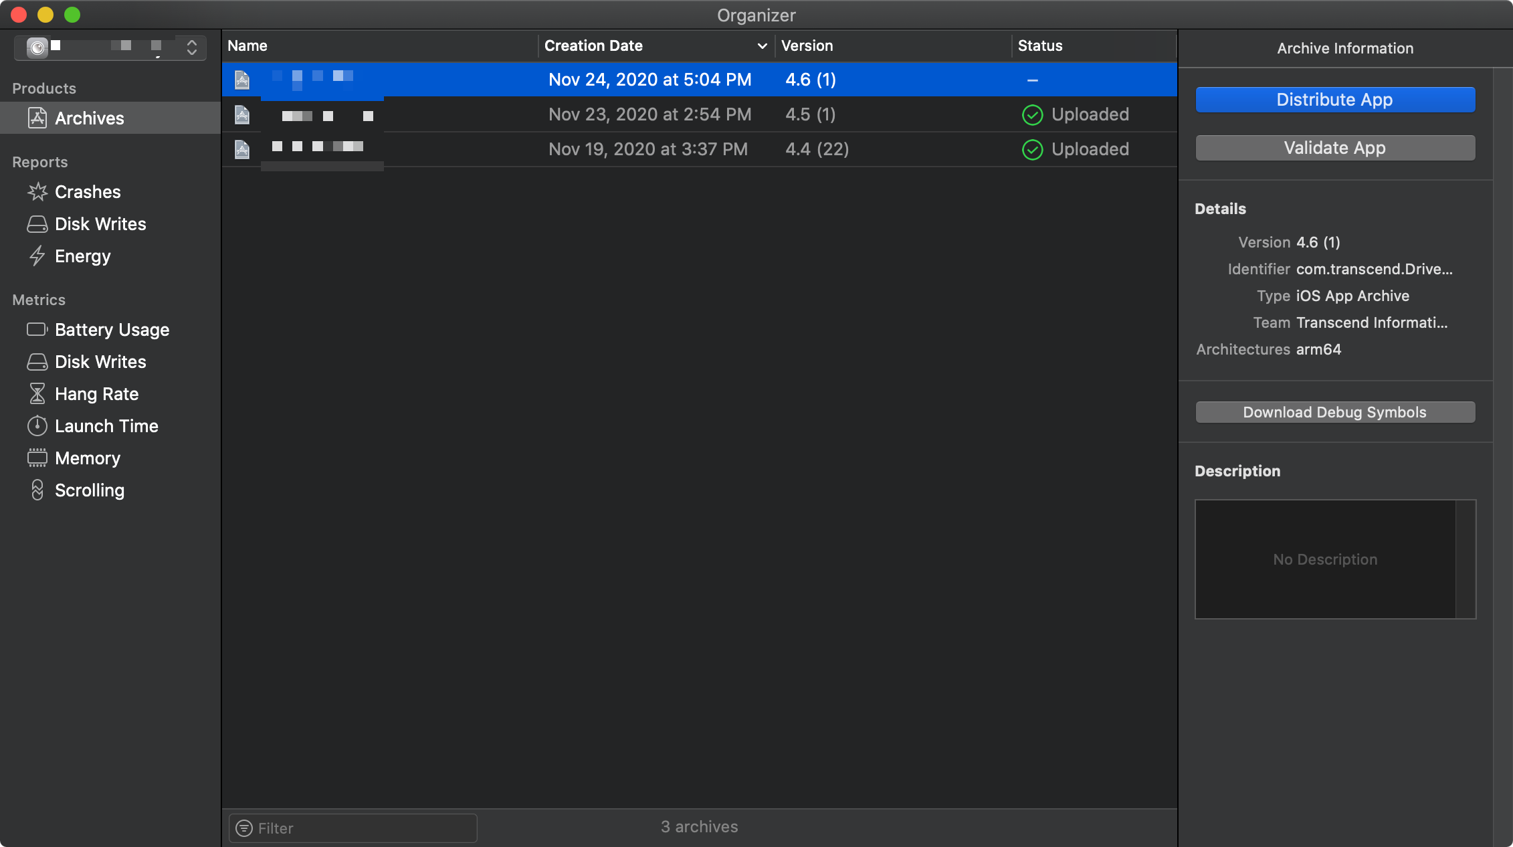Click the Metrics Disk Writes drive icon

click(37, 362)
